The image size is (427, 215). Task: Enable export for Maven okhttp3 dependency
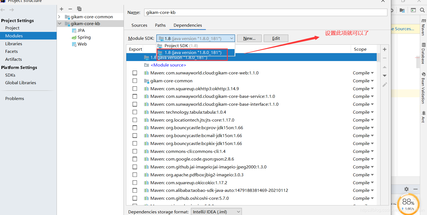(x=134, y=88)
